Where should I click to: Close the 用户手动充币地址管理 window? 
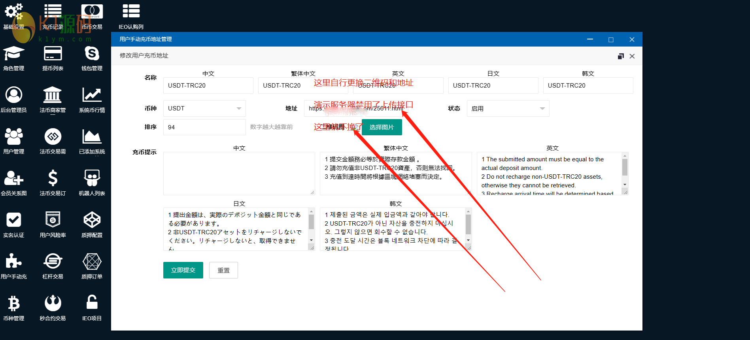coord(632,39)
